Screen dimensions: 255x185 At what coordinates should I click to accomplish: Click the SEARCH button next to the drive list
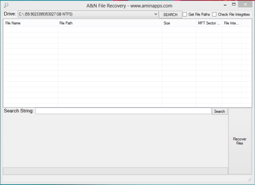(170, 15)
